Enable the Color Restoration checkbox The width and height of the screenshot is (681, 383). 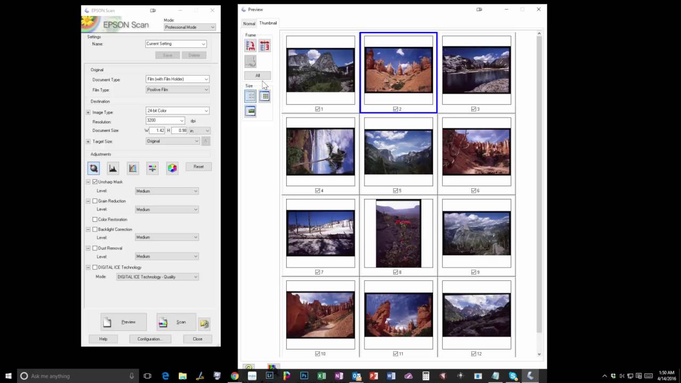95,219
